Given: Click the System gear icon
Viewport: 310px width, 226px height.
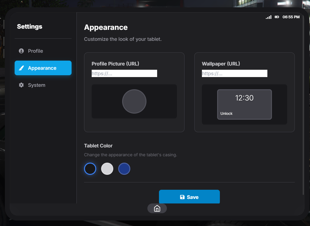Looking at the screenshot, I should coord(21,85).
